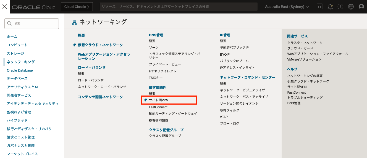Open the TSIGキー link
Screen dimensions: 367x158
click(156, 78)
